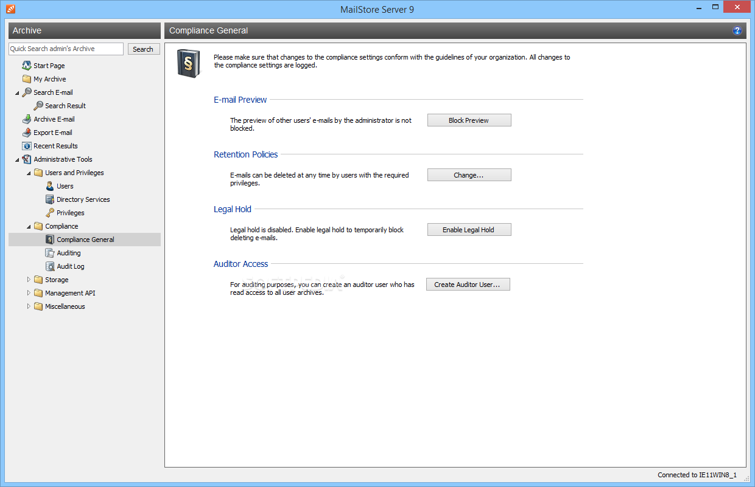Select the Directory Services label
755x487 pixels.
point(83,199)
